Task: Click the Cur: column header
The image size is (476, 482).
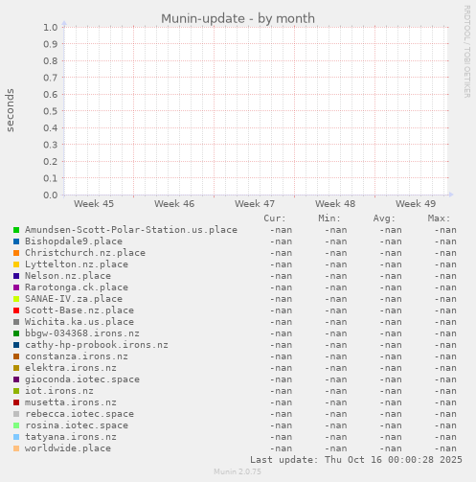Action: tap(275, 218)
